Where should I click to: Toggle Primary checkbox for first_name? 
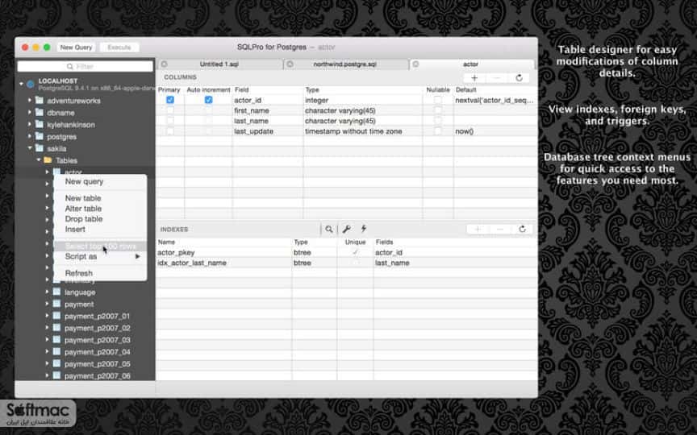pos(169,110)
